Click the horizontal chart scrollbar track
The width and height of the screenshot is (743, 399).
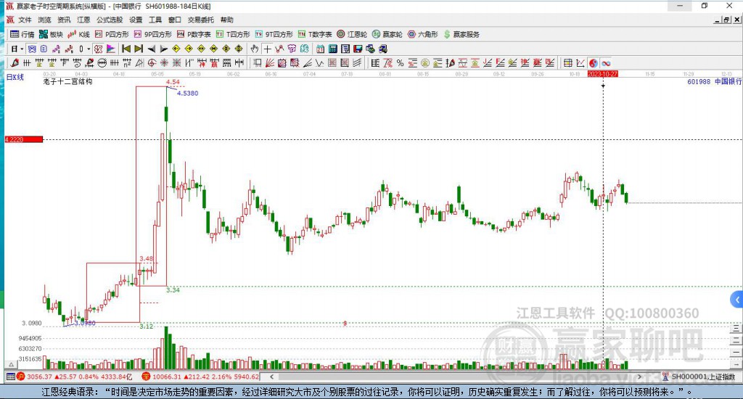tap(455, 377)
